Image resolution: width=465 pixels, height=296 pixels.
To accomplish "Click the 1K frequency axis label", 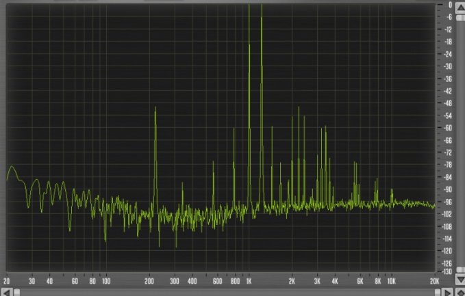I will [249, 281].
